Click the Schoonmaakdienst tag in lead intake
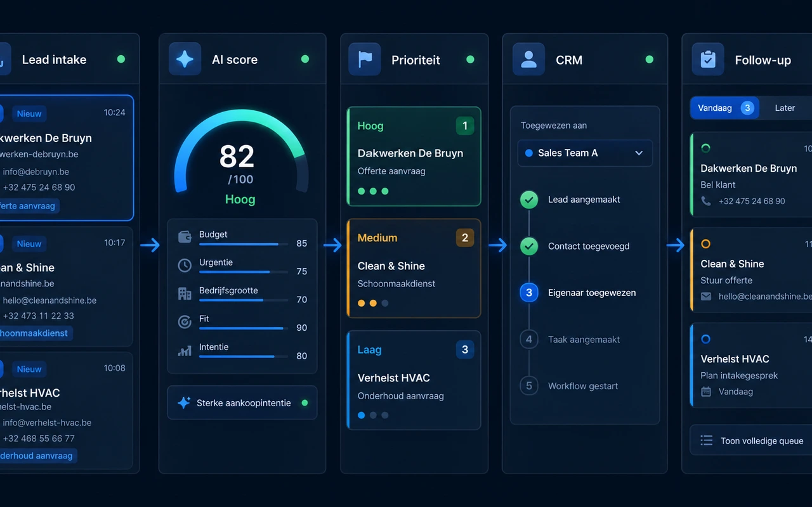This screenshot has width=812, height=507. point(34,333)
